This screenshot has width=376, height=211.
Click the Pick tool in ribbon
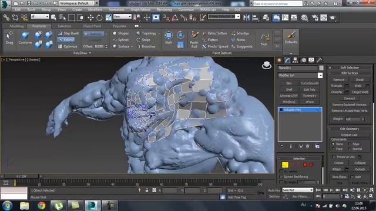pos(264,39)
